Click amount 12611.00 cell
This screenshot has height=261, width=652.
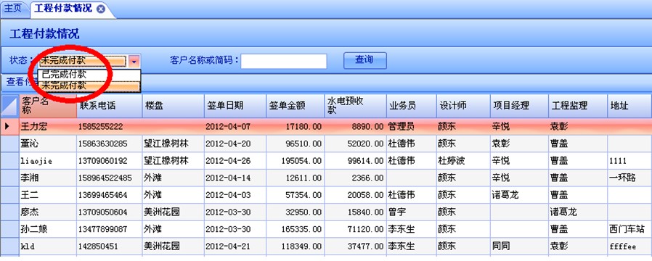pyautogui.click(x=295, y=178)
